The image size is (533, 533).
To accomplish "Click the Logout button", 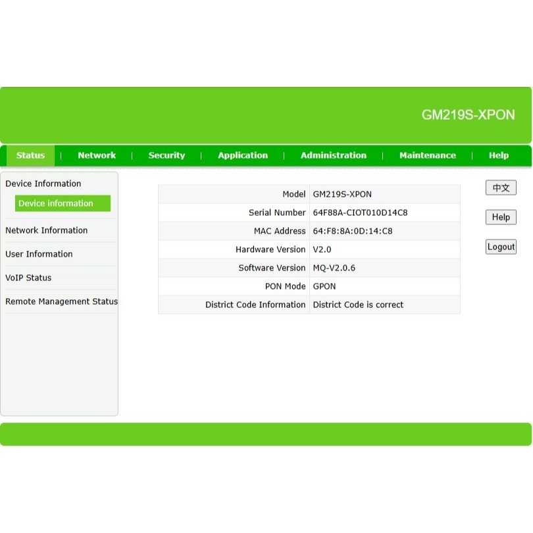I will click(x=501, y=247).
